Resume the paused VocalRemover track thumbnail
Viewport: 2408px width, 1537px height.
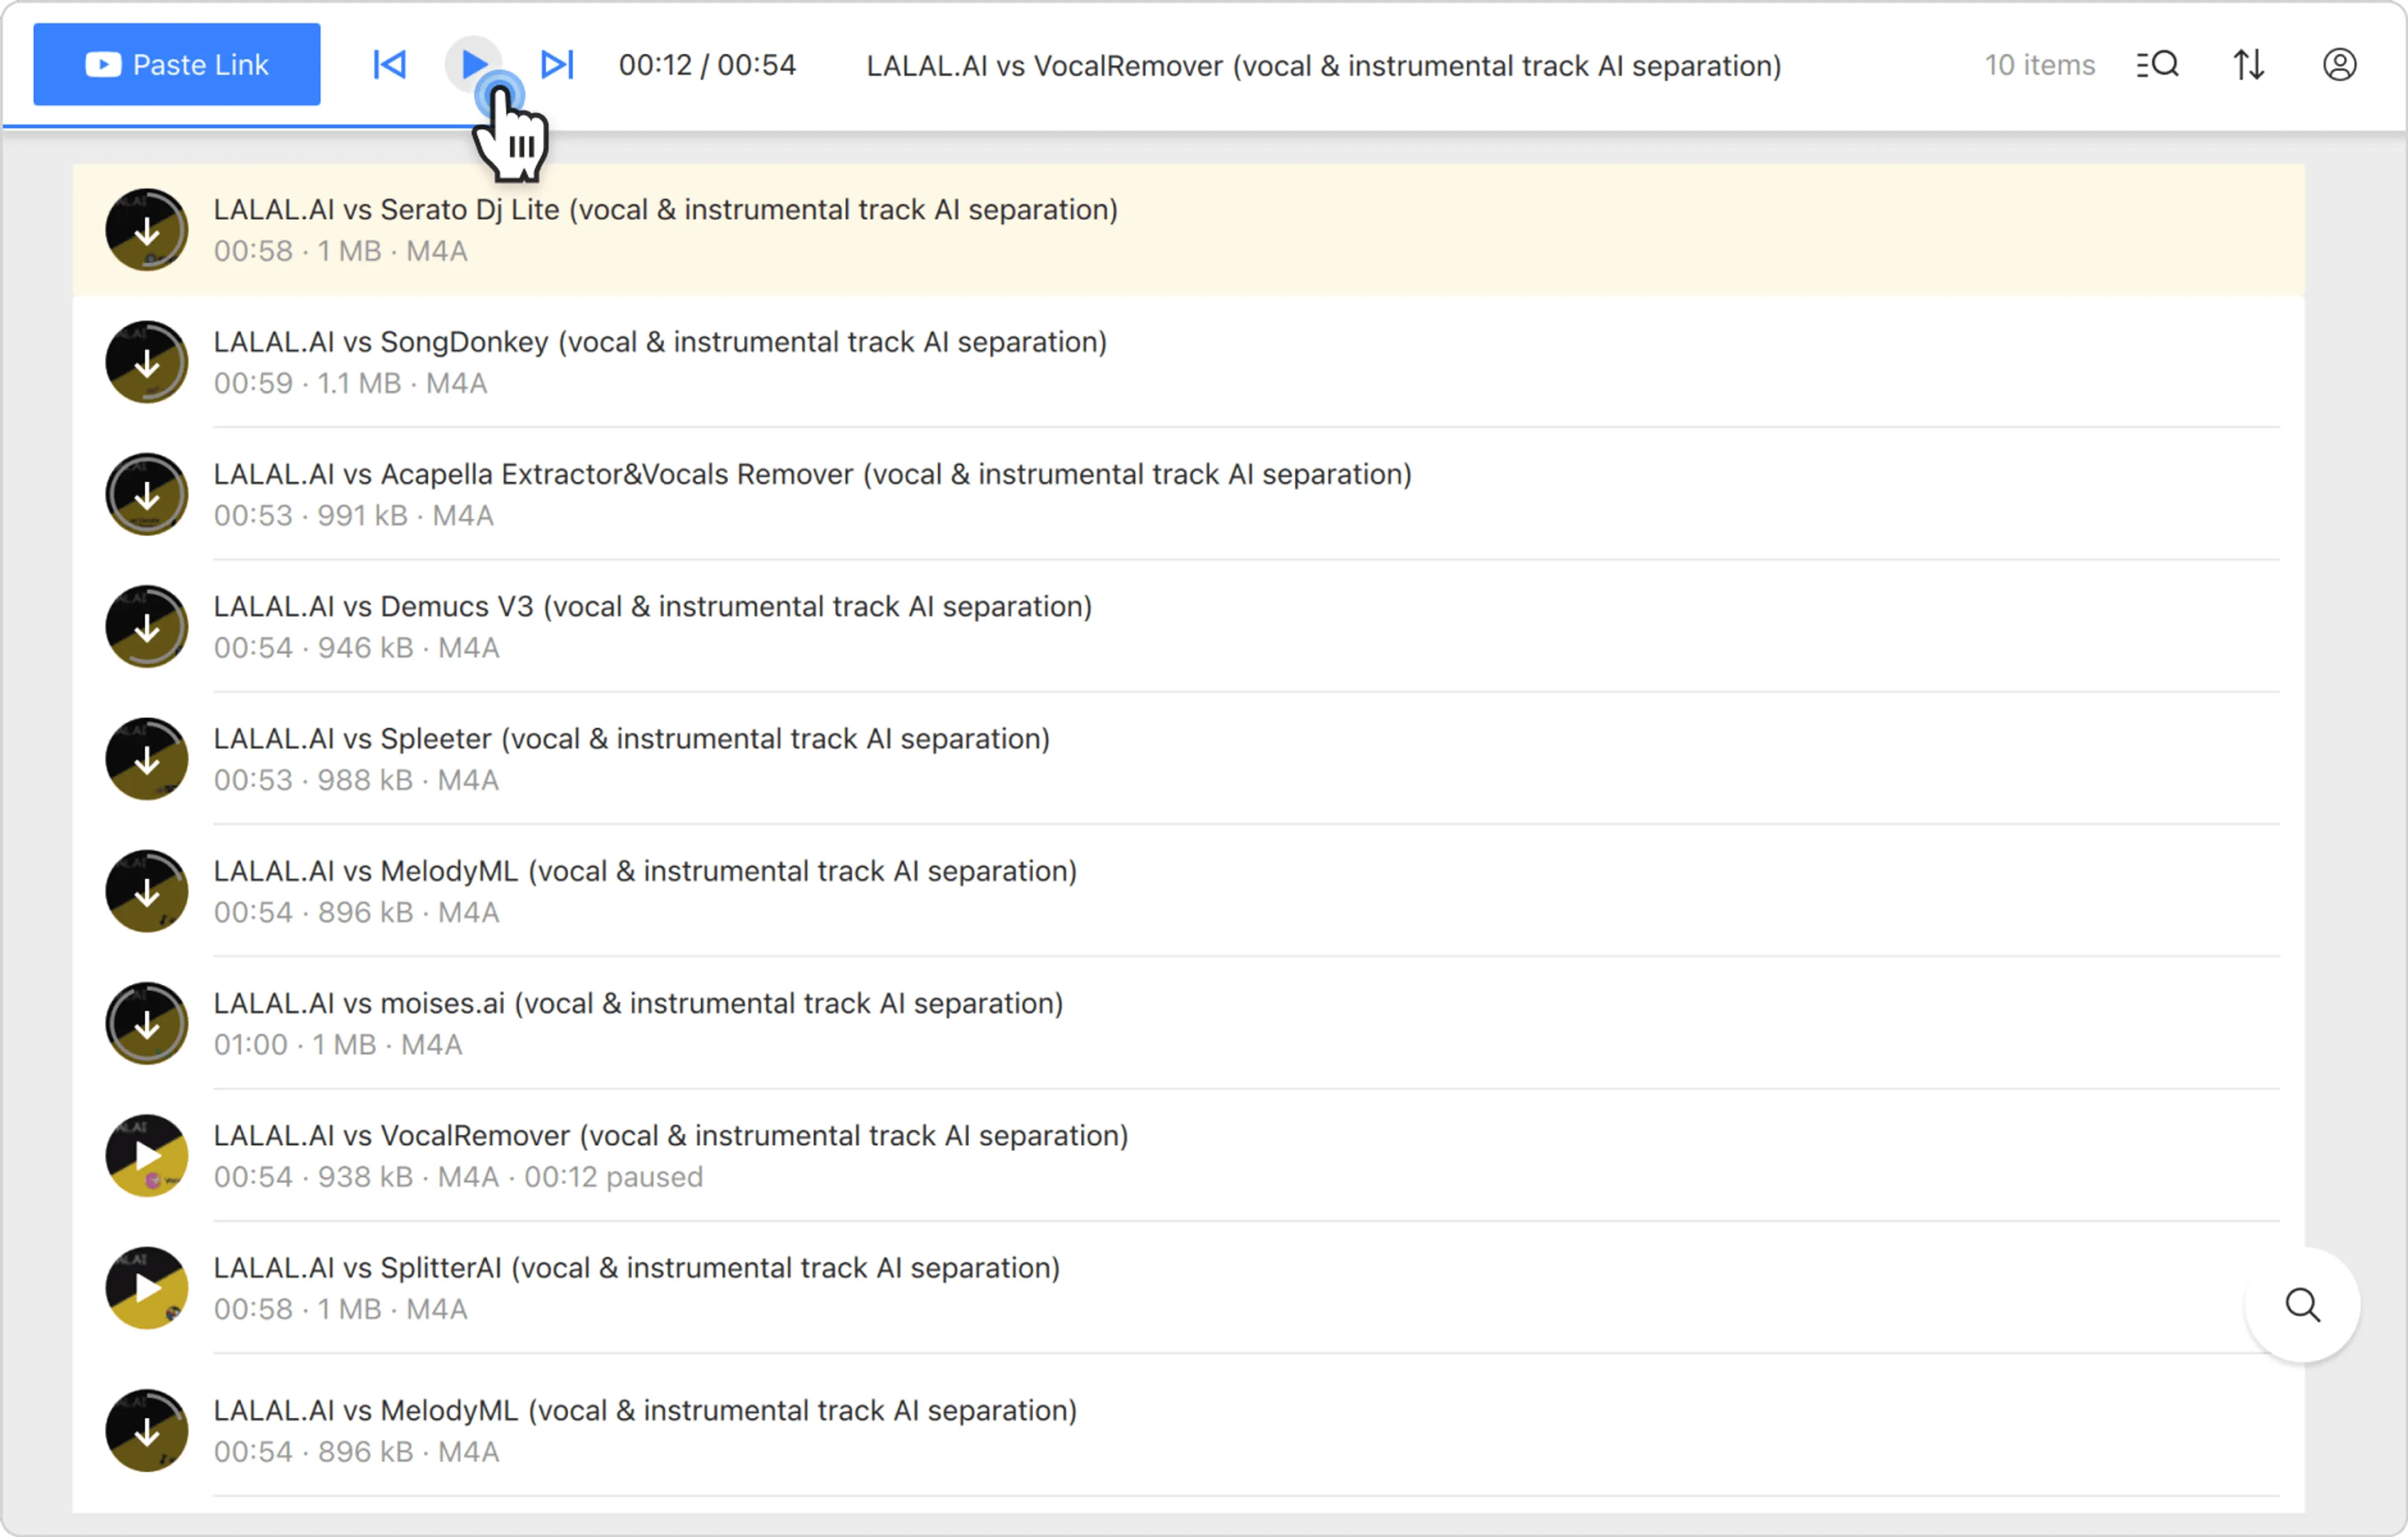[x=147, y=1156]
